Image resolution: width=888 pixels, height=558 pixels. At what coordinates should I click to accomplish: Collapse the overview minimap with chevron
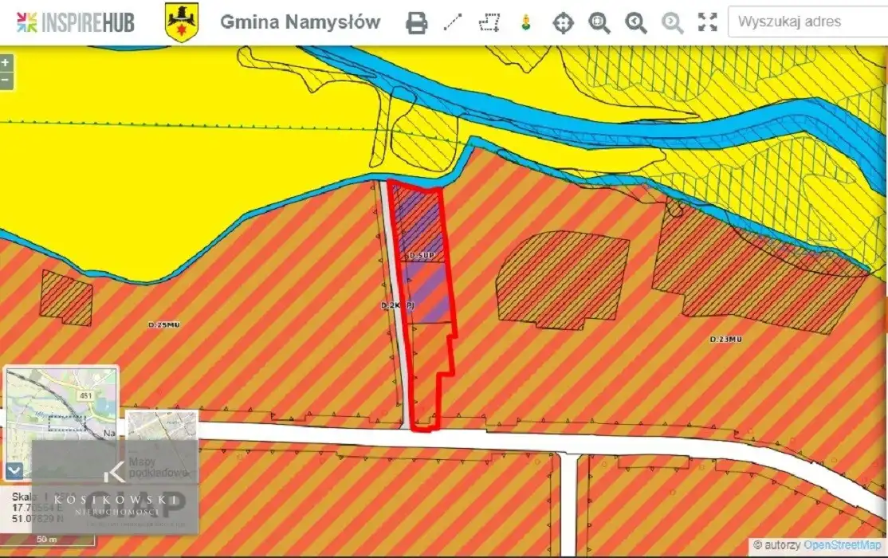tap(14, 470)
